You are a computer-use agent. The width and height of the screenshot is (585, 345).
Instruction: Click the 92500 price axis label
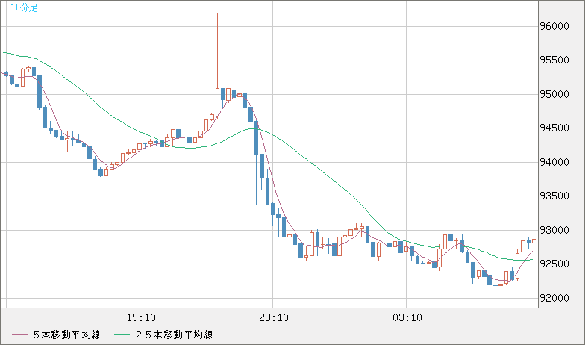click(555, 264)
